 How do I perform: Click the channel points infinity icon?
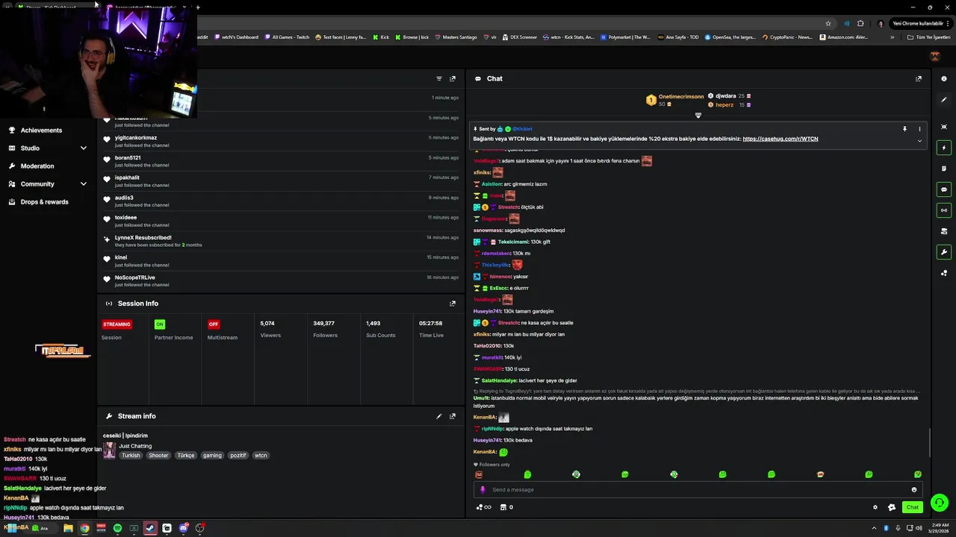point(484,507)
